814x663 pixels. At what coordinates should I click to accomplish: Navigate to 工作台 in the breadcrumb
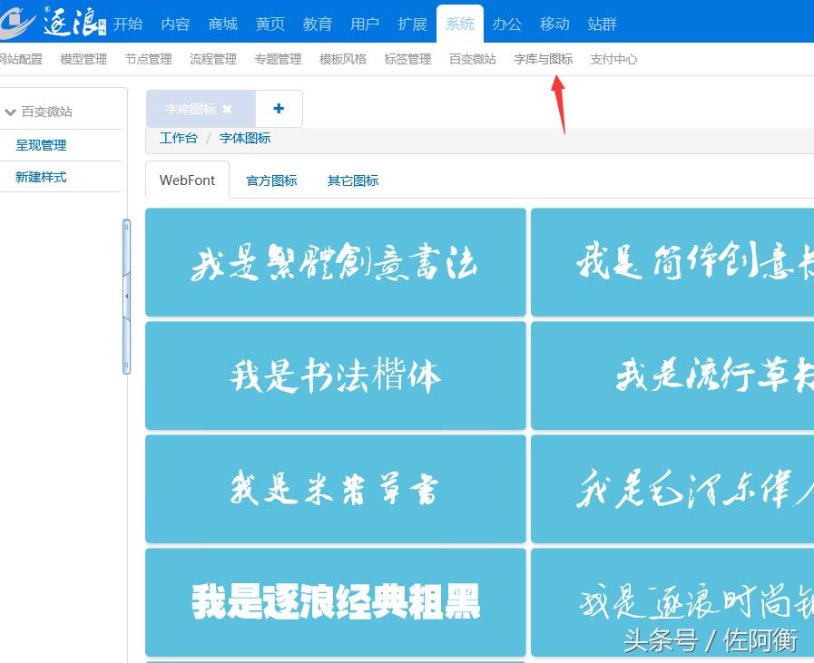coord(176,138)
